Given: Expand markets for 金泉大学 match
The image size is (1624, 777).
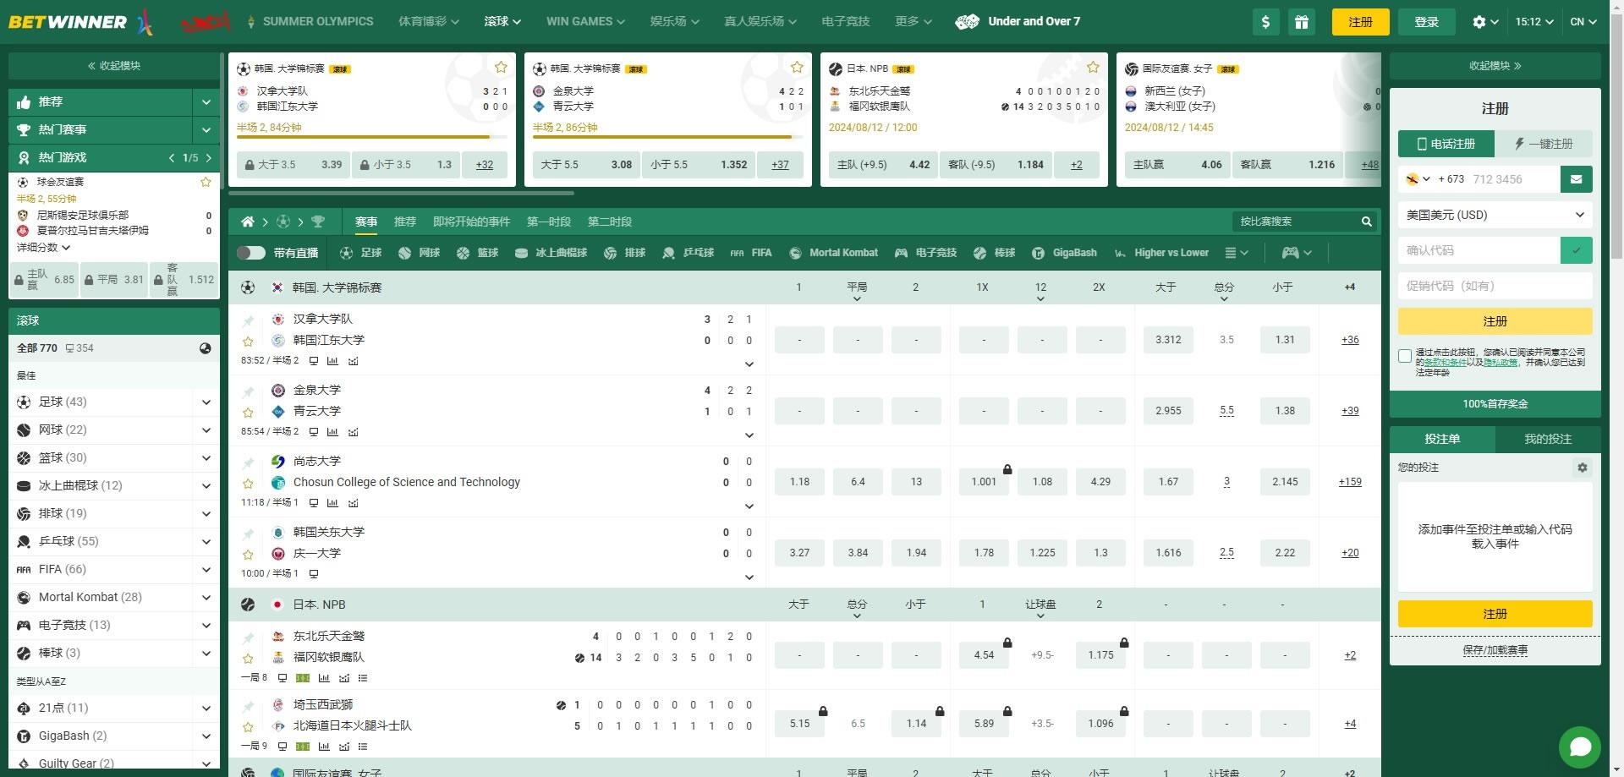Looking at the screenshot, I should (749, 435).
